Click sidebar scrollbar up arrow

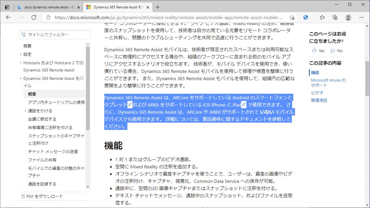pos(88,44)
